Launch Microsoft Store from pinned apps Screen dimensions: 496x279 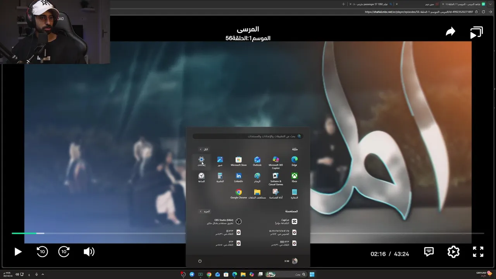coord(238,162)
